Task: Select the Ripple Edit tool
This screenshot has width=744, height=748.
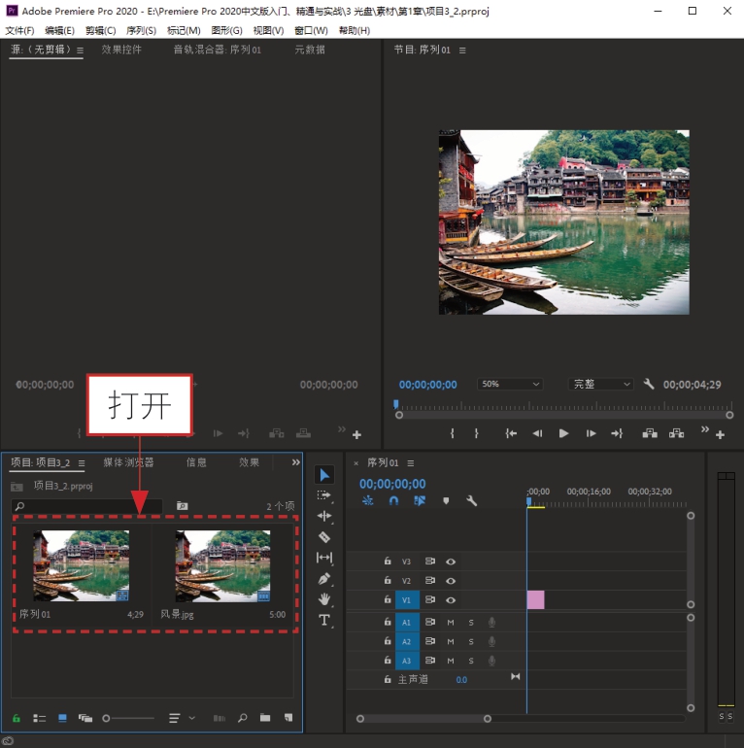Action: (x=324, y=516)
